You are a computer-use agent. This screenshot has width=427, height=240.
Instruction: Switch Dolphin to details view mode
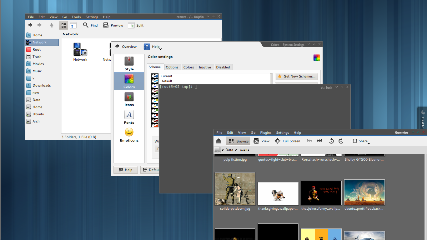pos(73,25)
